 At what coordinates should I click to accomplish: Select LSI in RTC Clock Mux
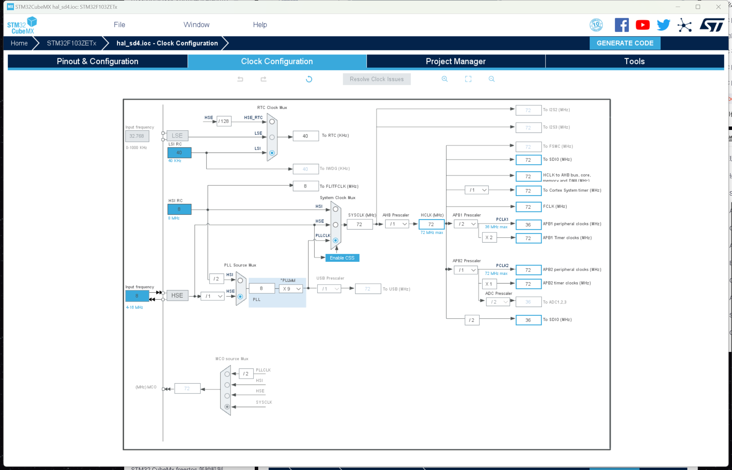pyautogui.click(x=272, y=153)
